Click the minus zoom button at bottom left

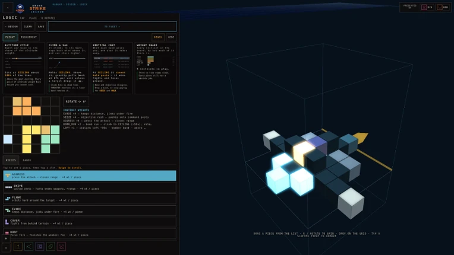click(6, 248)
